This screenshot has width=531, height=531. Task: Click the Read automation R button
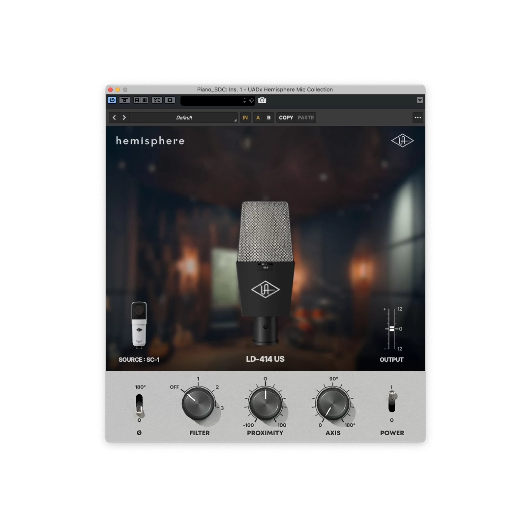click(137, 100)
